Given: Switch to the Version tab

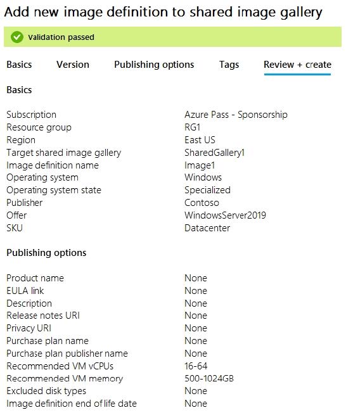Looking at the screenshot, I should pos(73,65).
